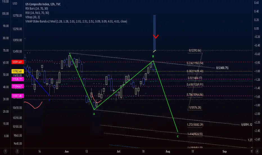262x155 pixels.
Task: Click the USD currency label
Action: (x=15, y=3)
